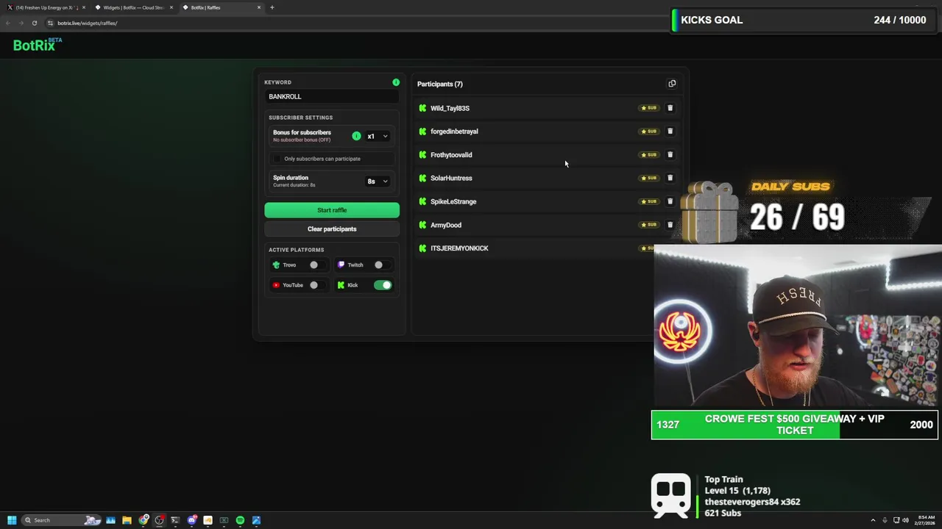
Task: Open subscriber bonus x1 dropdown
Action: 378,136
